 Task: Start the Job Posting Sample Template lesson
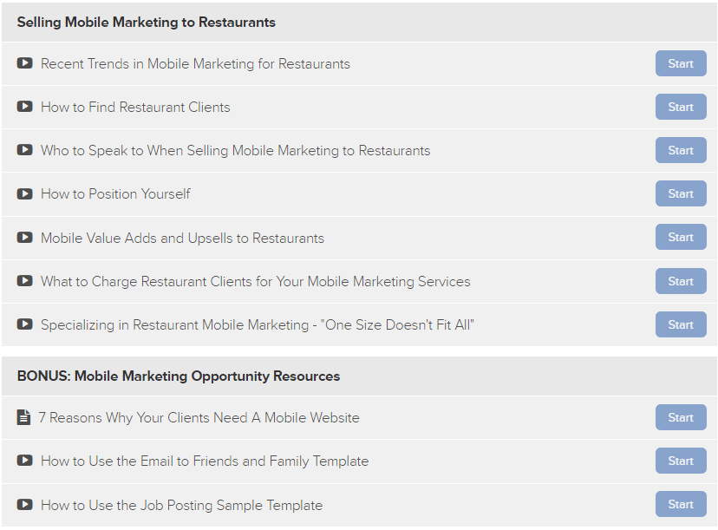click(x=681, y=504)
